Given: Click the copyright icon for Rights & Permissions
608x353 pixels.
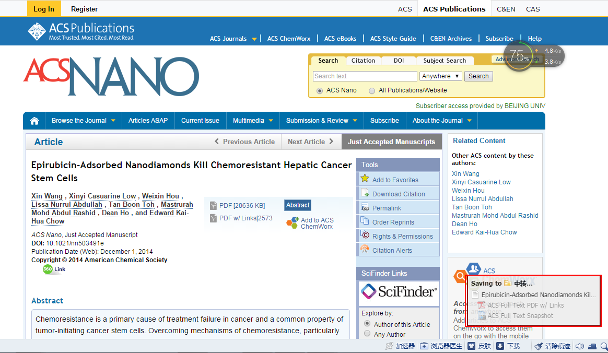Looking at the screenshot, I should (x=365, y=235).
